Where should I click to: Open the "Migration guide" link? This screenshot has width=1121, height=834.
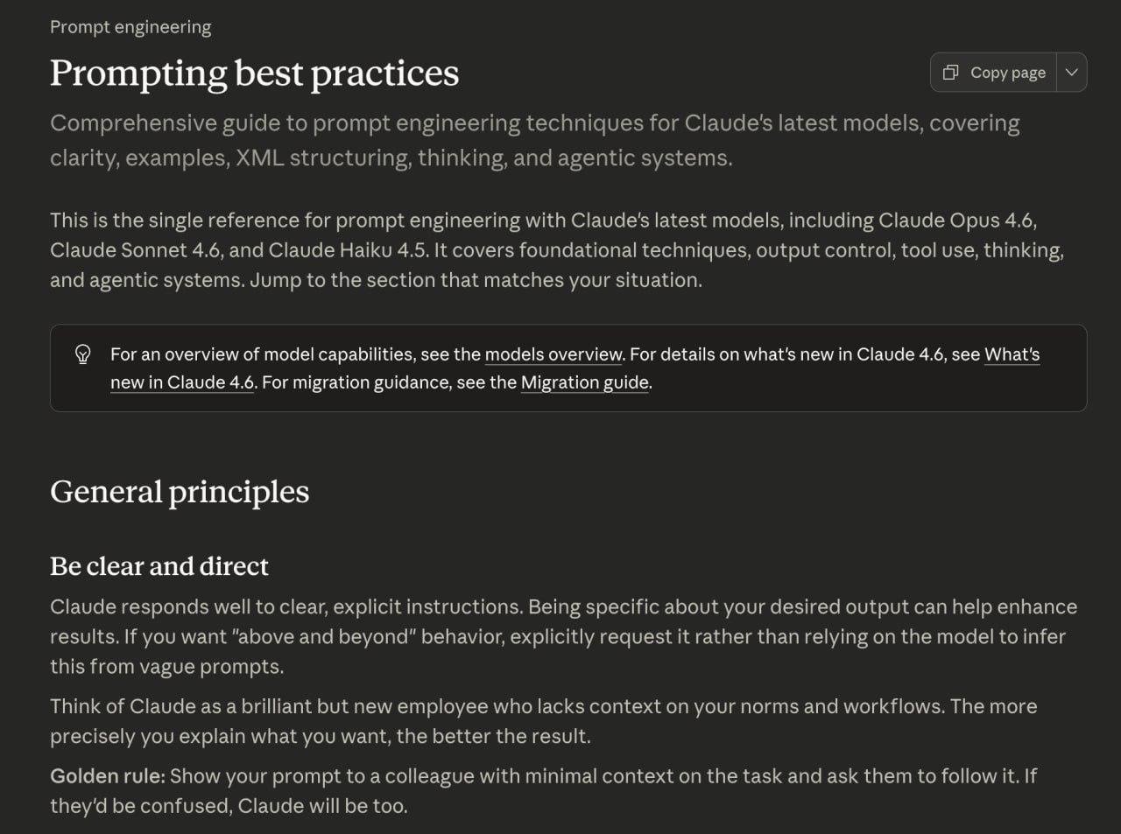[584, 382]
